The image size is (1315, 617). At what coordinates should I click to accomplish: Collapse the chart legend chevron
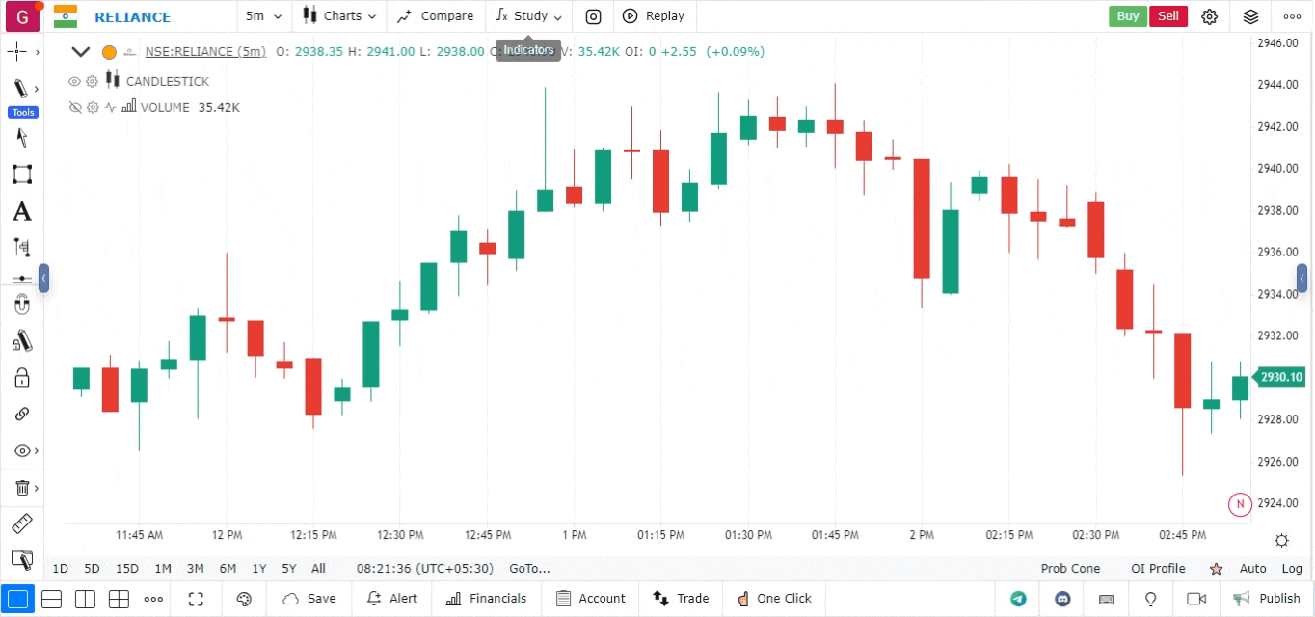(81, 52)
